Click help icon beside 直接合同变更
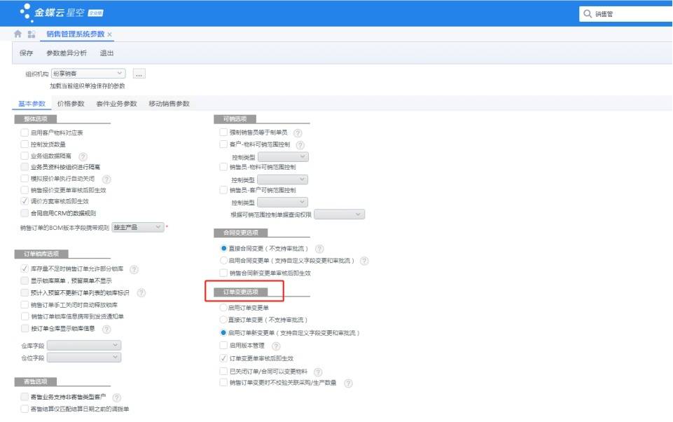The width and height of the screenshot is (673, 422). click(x=320, y=249)
